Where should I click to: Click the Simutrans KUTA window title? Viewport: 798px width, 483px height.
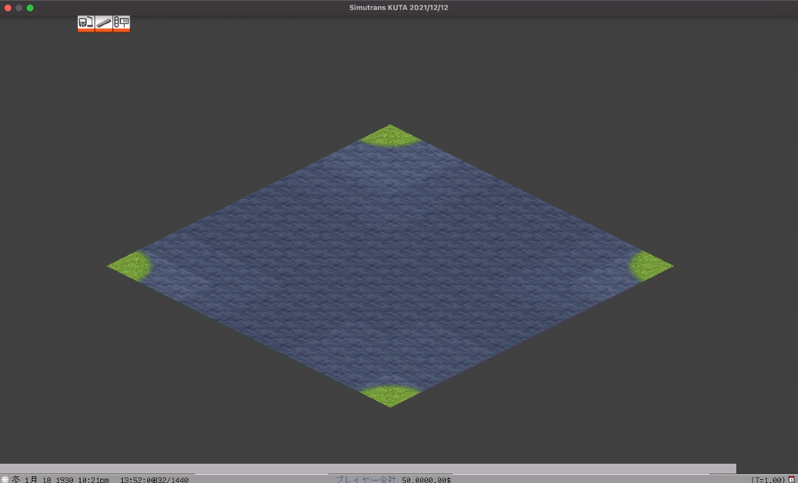[398, 7]
